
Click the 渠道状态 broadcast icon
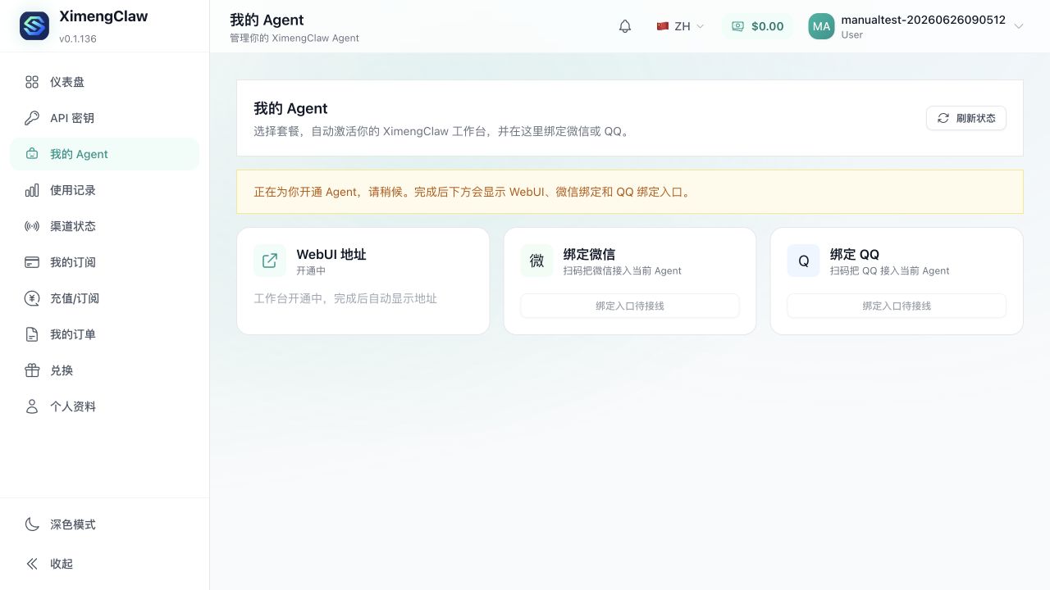pyautogui.click(x=32, y=226)
